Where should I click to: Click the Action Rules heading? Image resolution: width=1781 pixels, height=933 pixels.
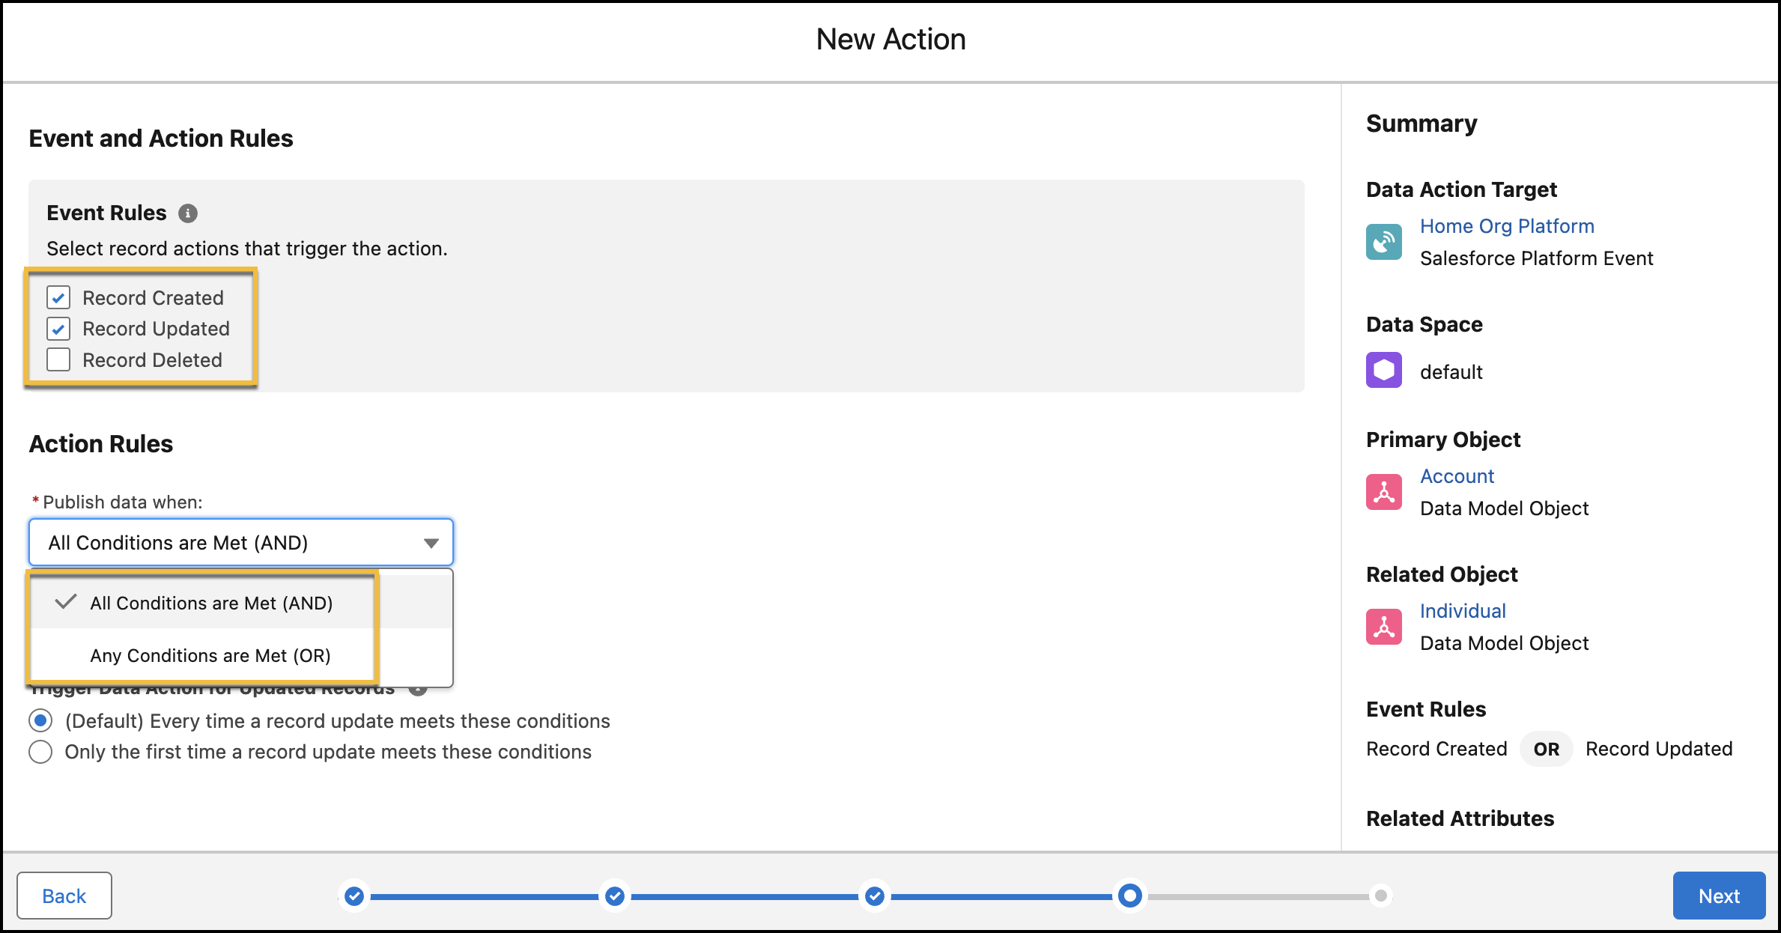tap(101, 444)
